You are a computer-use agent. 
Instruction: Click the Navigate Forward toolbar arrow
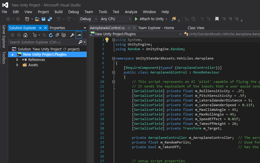tap(18, 19)
